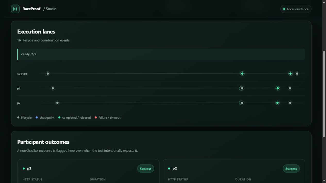This screenshot has width=326, height=183.
Task: Click the green completed / released legend dot
Action: click(x=59, y=117)
